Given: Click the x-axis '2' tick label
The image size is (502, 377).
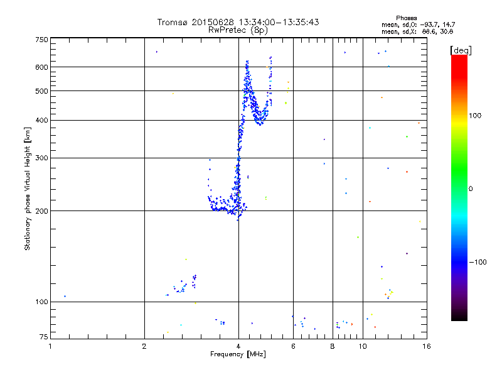Looking at the screenshot, I should [144, 346].
